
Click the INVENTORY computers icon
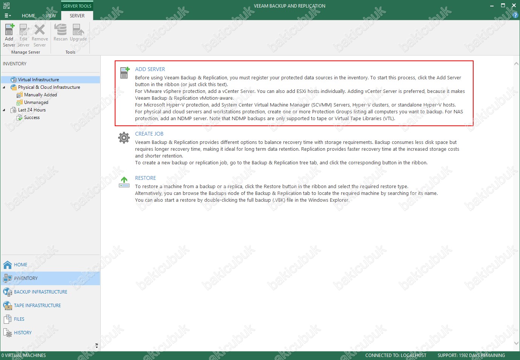coord(8,278)
